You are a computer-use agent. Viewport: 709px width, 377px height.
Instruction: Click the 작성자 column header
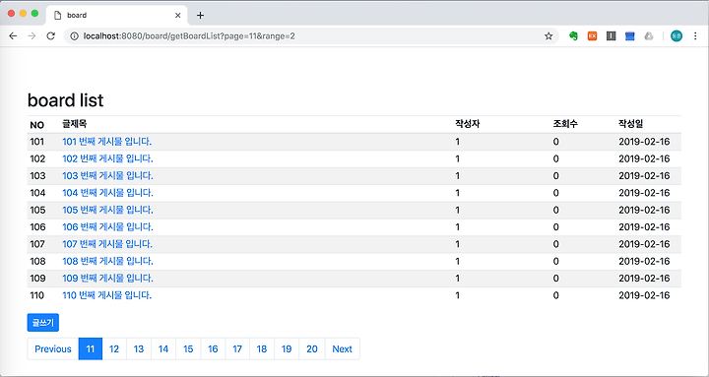[x=468, y=124]
